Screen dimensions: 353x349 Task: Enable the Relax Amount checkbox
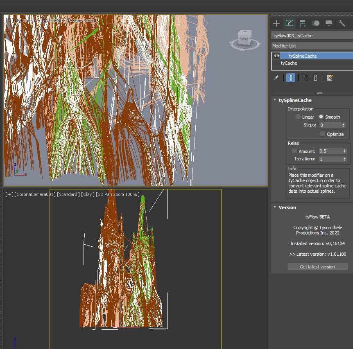[294, 151]
